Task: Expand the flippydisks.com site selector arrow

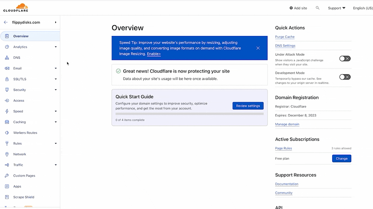Action: coord(56,22)
